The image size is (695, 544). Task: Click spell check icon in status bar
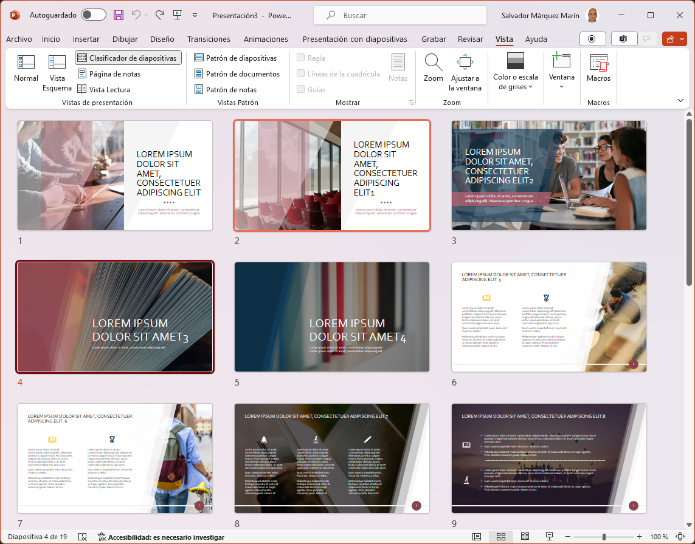point(83,537)
